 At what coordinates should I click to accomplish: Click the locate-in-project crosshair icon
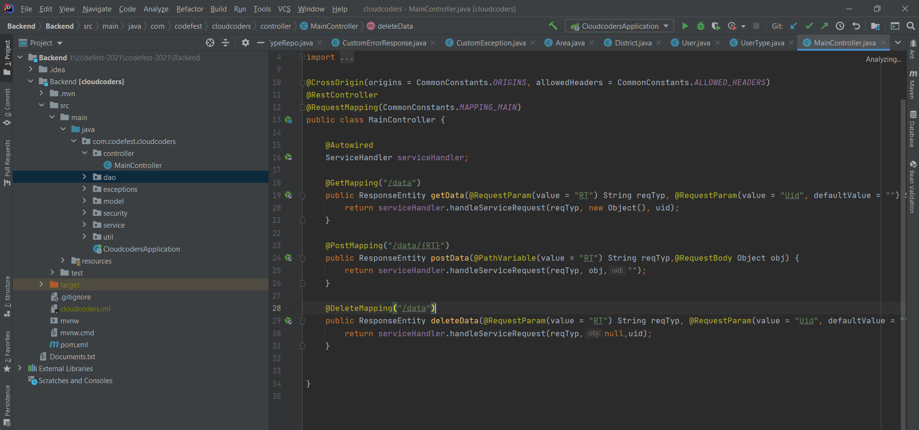pos(210,43)
